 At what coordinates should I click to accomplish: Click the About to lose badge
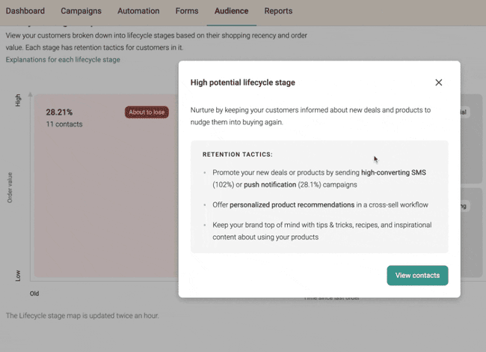point(147,112)
